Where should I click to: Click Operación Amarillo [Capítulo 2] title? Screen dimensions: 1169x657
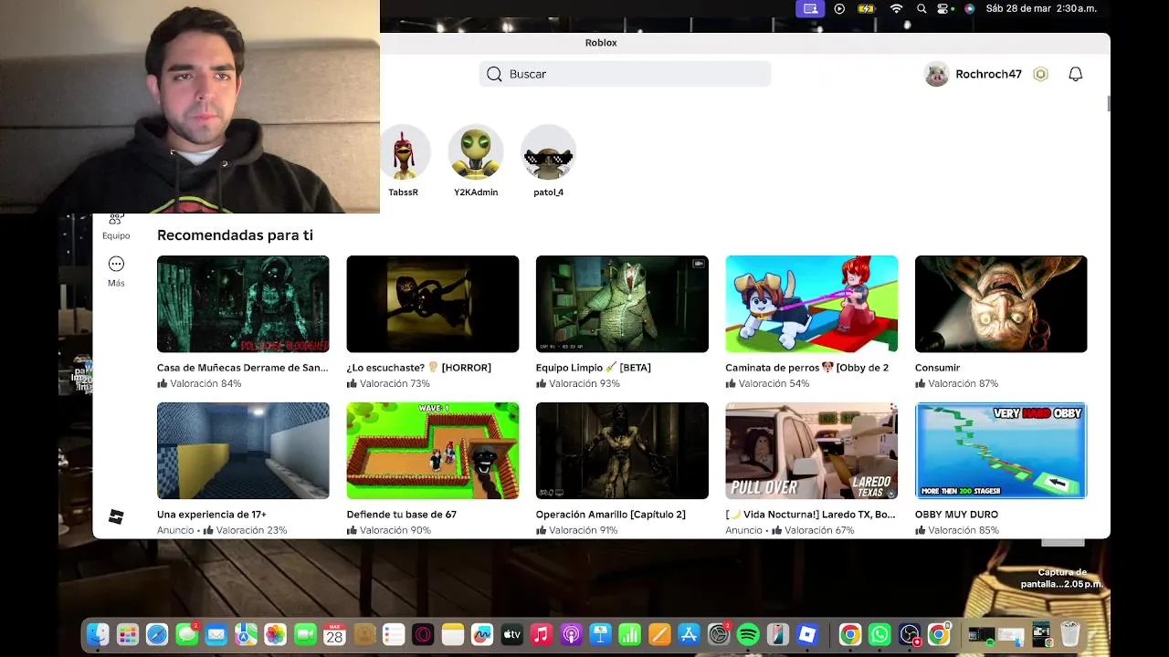(x=611, y=515)
